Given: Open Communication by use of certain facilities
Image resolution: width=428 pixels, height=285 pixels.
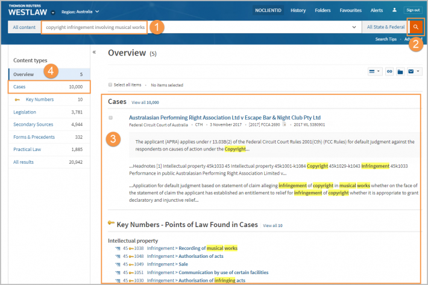Looking at the screenshot, I should point(223,272).
